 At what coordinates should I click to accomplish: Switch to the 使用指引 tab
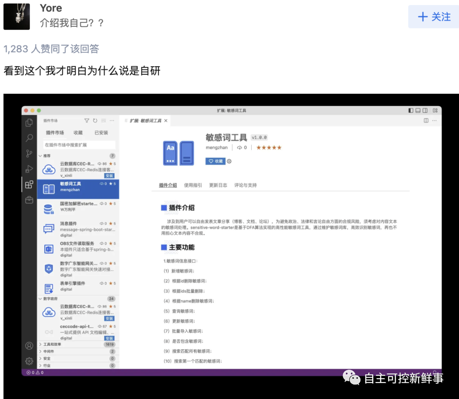coord(193,185)
